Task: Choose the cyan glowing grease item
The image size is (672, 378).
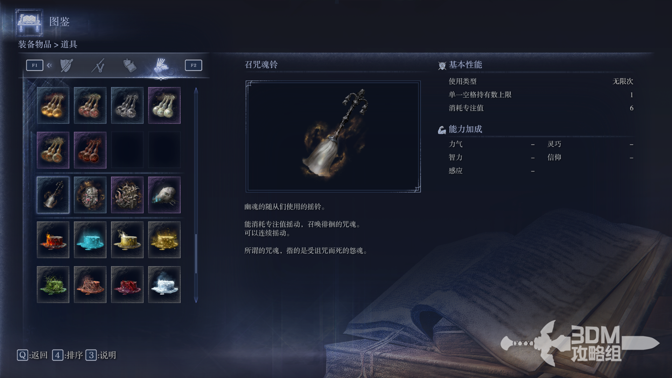Action: [x=90, y=240]
